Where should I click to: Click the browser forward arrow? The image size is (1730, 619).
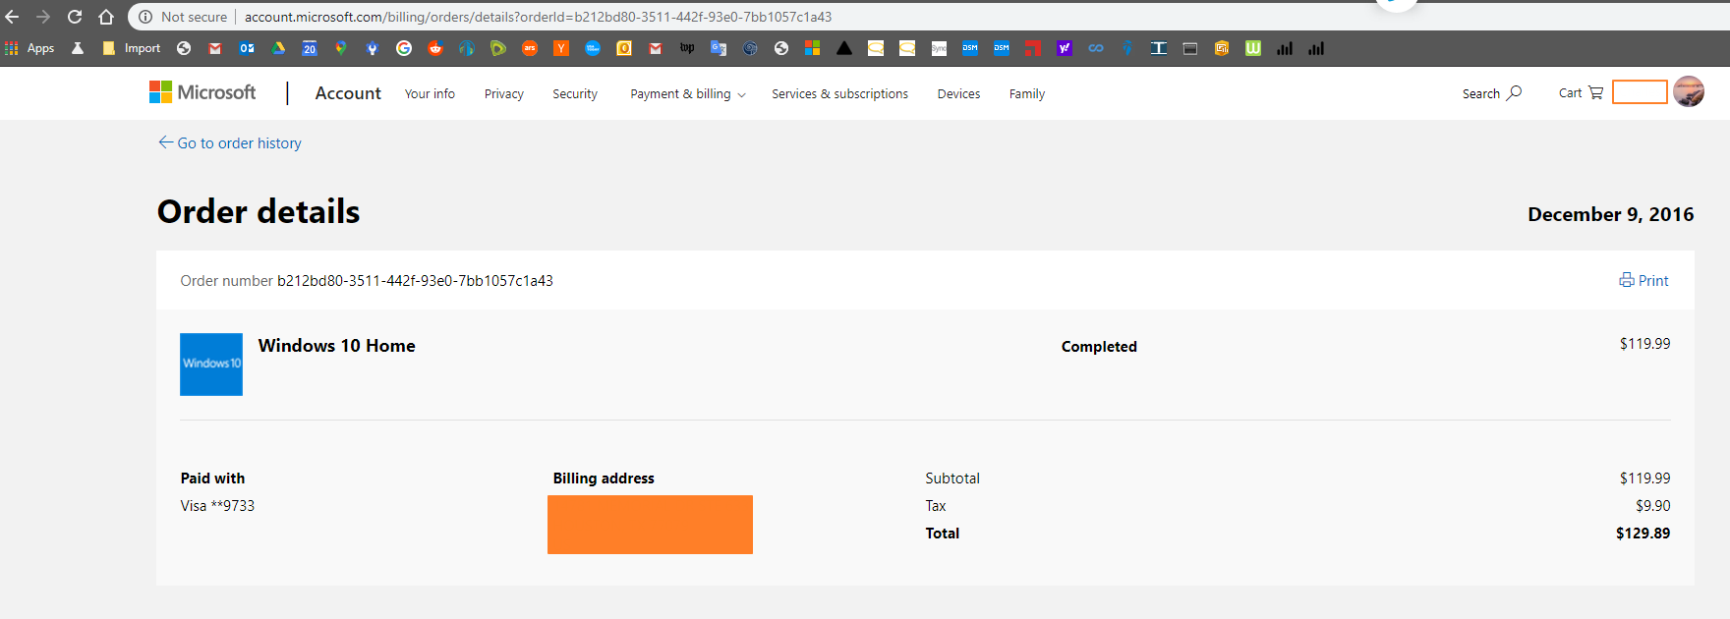click(x=43, y=17)
